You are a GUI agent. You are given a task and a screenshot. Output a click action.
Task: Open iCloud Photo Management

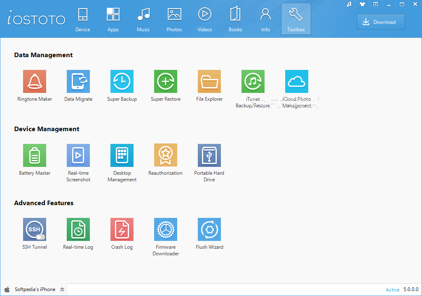pyautogui.click(x=297, y=81)
